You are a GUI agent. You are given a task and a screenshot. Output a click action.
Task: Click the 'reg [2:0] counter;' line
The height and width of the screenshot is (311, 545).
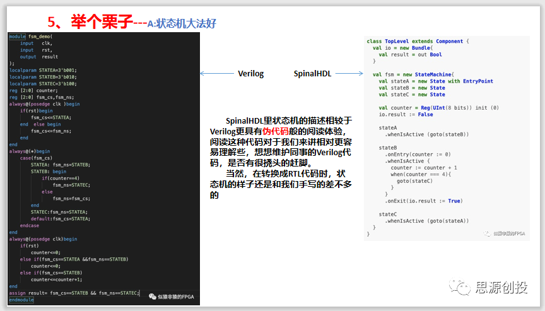pos(33,90)
